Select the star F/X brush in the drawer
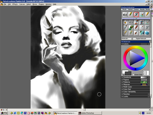The image size is (153, 115). 125,22
